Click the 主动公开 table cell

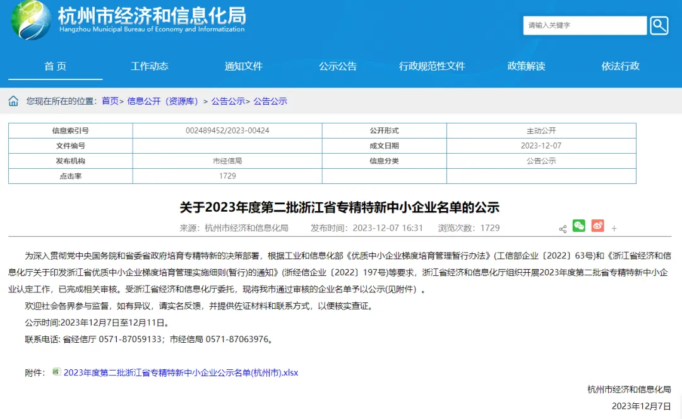(541, 130)
